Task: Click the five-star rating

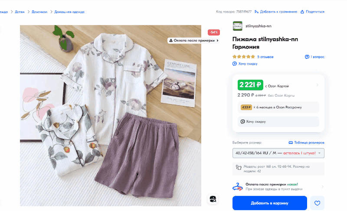Action: (243, 57)
